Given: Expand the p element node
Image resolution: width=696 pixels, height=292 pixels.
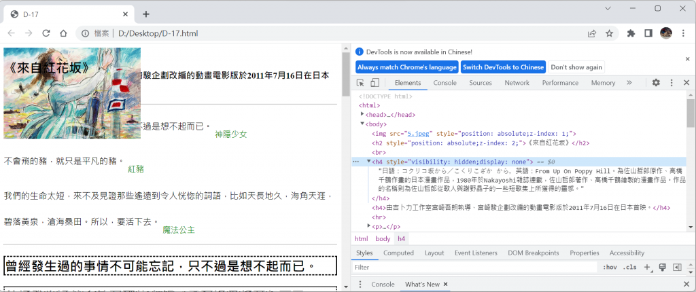Looking at the screenshot, I should click(x=368, y=226).
